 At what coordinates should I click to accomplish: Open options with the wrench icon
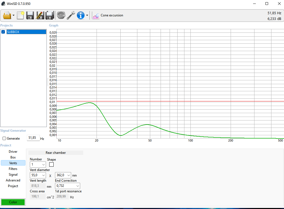[x=71, y=15]
